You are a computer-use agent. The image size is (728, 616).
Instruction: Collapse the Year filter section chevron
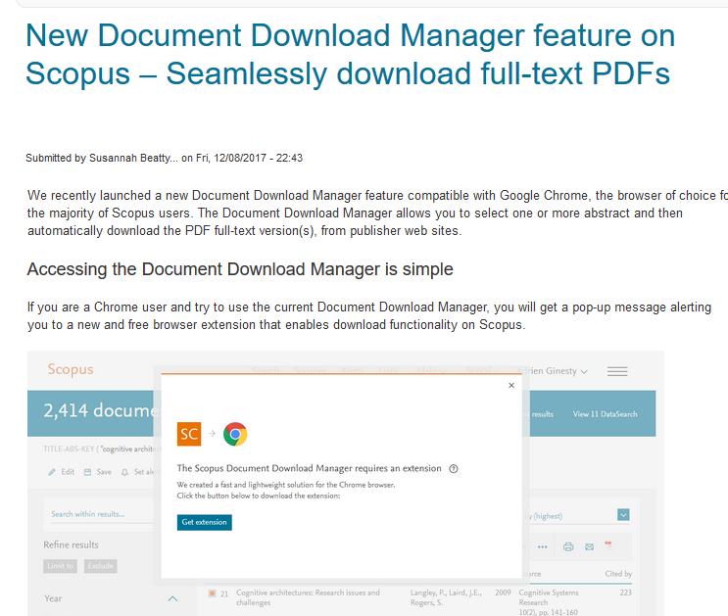pos(172,598)
